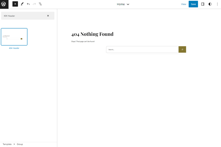Click the WordPress logo icon
Image resolution: width=221 pixels, height=147 pixels.
(4, 4)
